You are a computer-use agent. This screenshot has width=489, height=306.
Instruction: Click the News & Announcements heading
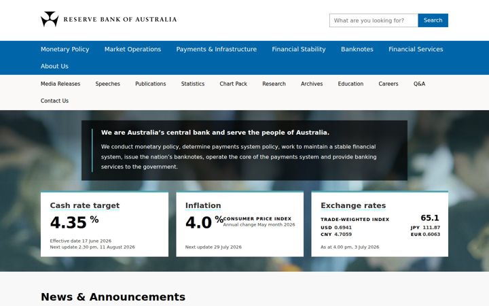[113, 297]
